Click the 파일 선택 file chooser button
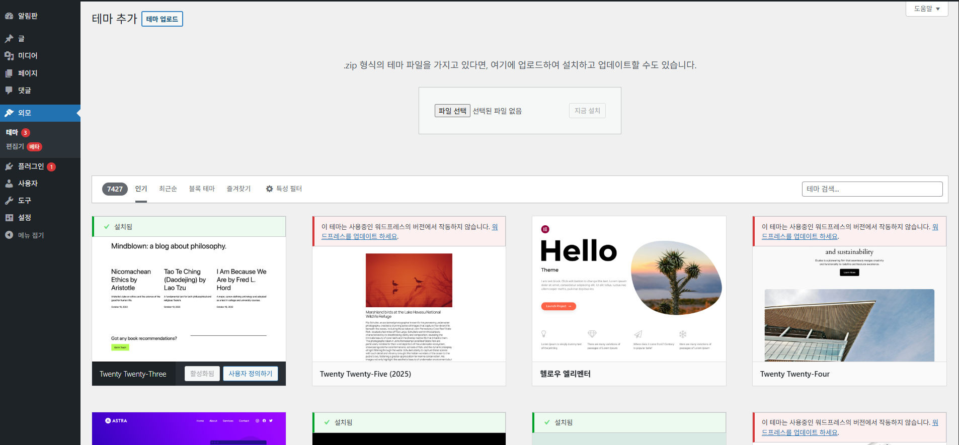Viewport: 959px width, 445px height. pyautogui.click(x=452, y=111)
